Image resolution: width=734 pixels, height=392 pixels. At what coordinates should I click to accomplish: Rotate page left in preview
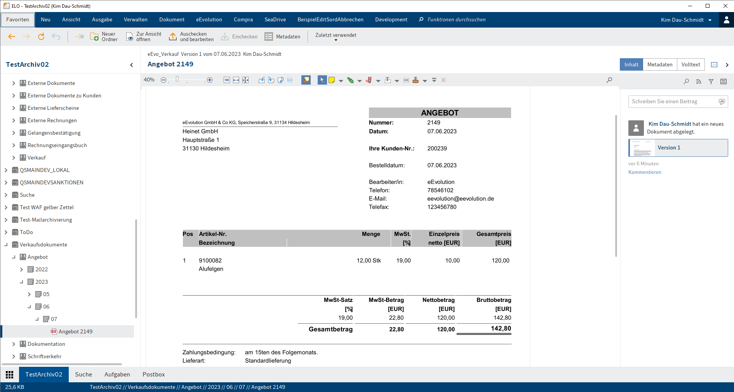pyautogui.click(x=262, y=80)
